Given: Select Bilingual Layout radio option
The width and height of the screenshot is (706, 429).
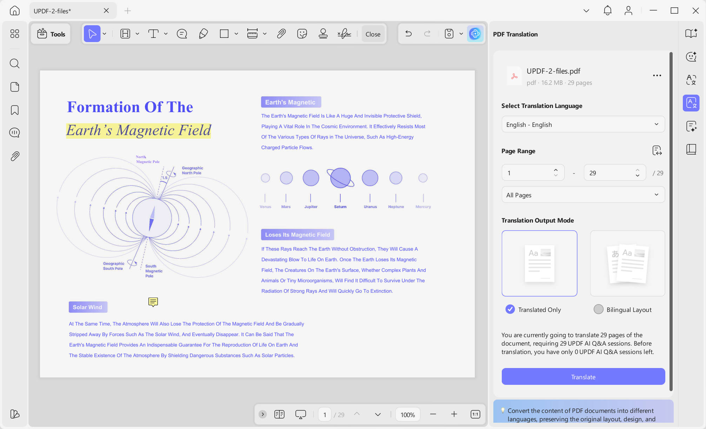Looking at the screenshot, I should pyautogui.click(x=598, y=309).
